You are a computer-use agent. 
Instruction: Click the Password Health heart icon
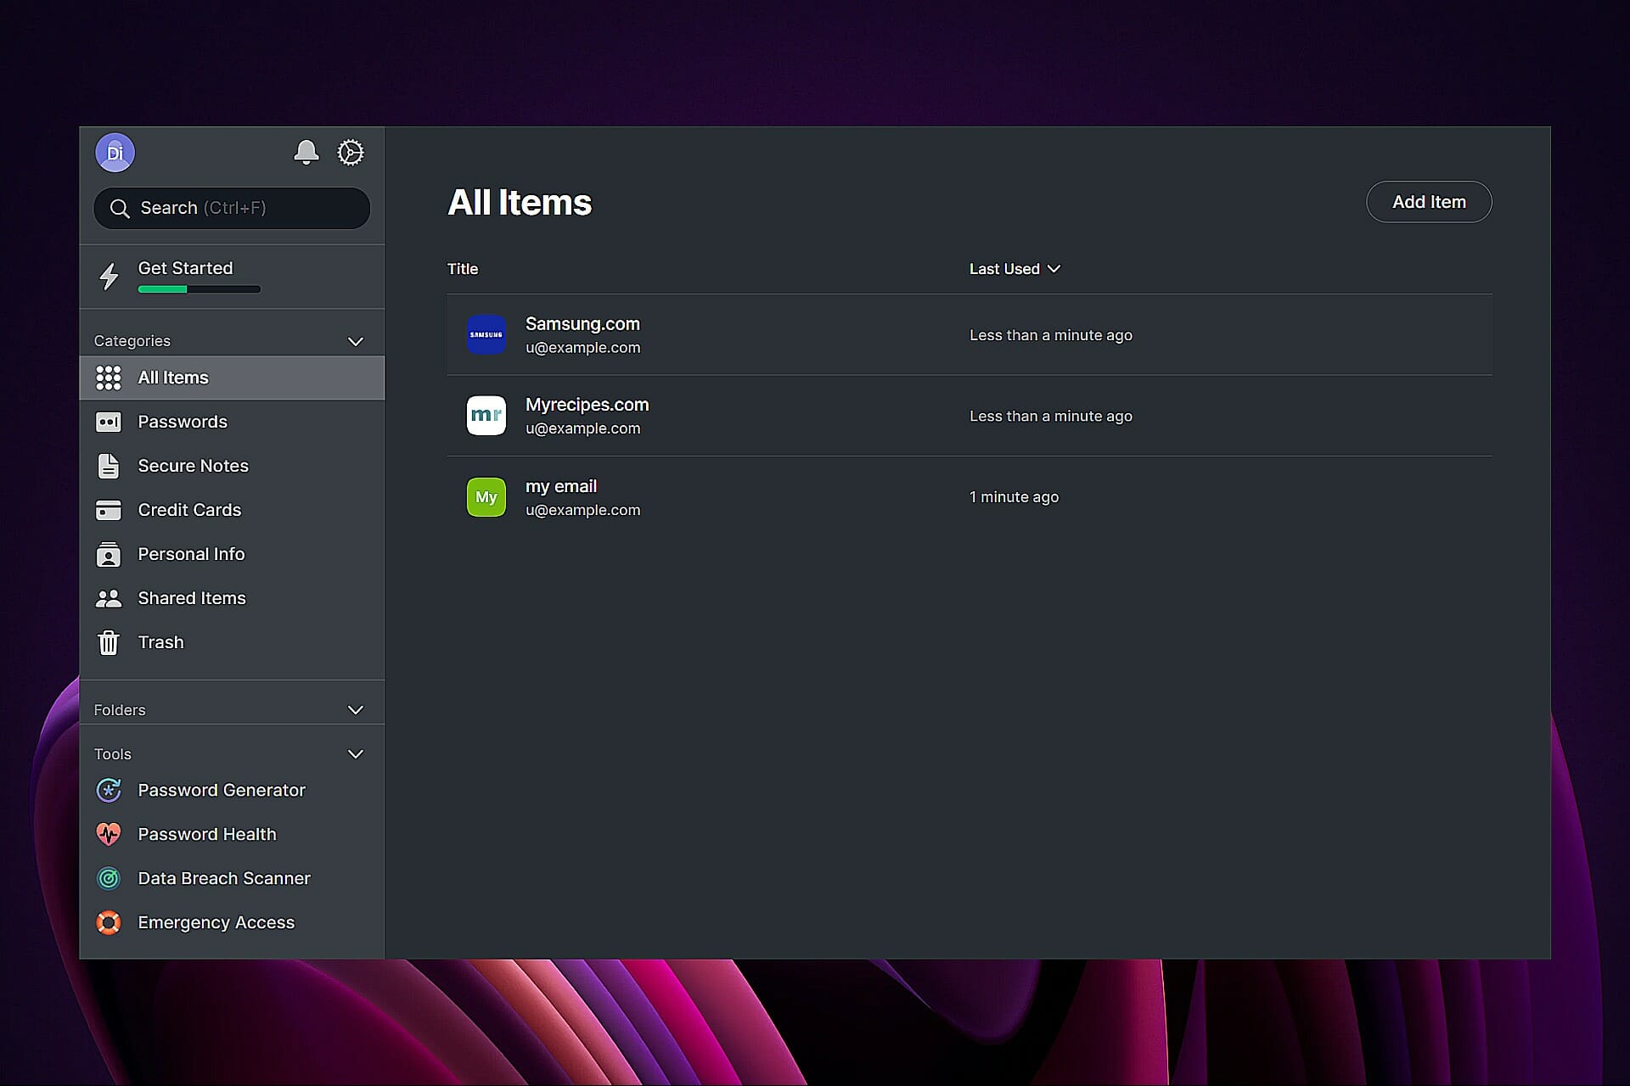coord(109,834)
